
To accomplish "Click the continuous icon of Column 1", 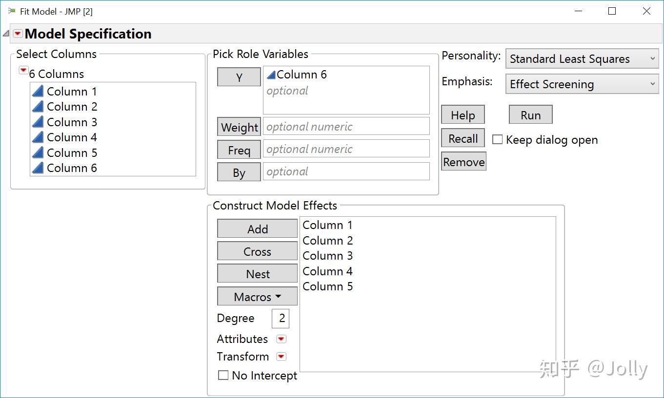I will coord(38,91).
